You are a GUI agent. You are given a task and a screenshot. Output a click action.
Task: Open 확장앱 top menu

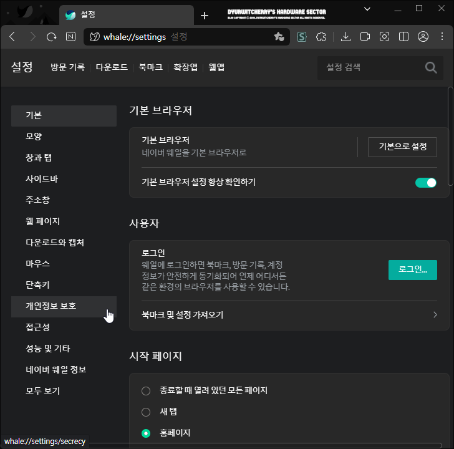(185, 67)
